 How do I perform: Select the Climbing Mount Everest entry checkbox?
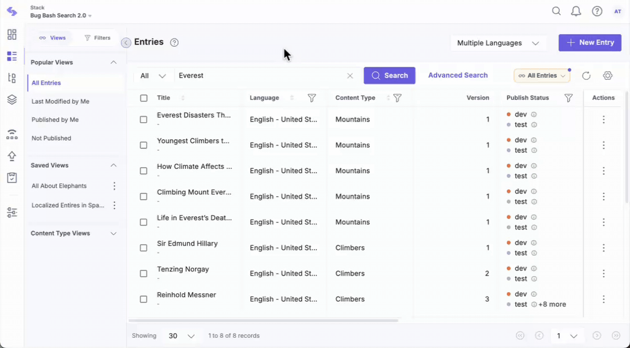click(x=143, y=197)
